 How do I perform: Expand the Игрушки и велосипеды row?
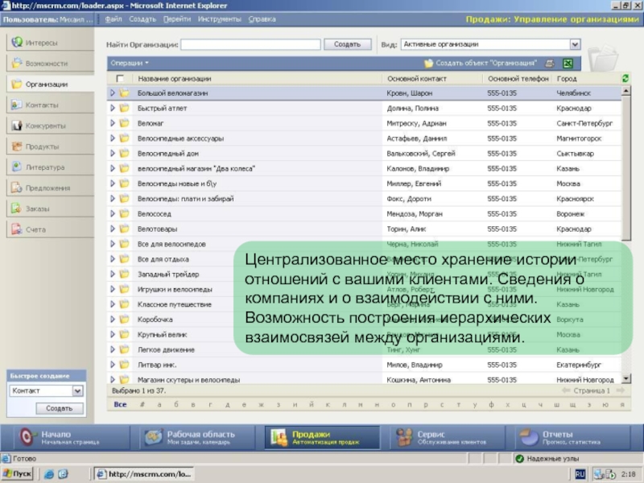(x=113, y=289)
